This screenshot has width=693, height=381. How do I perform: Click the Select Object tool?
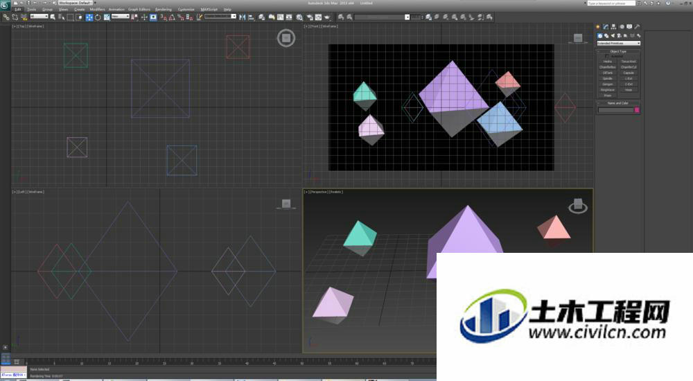click(53, 17)
